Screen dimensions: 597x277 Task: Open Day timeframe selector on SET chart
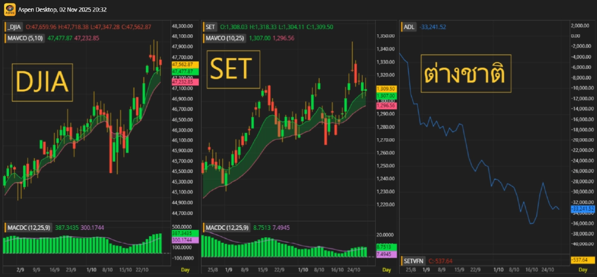click(386, 270)
